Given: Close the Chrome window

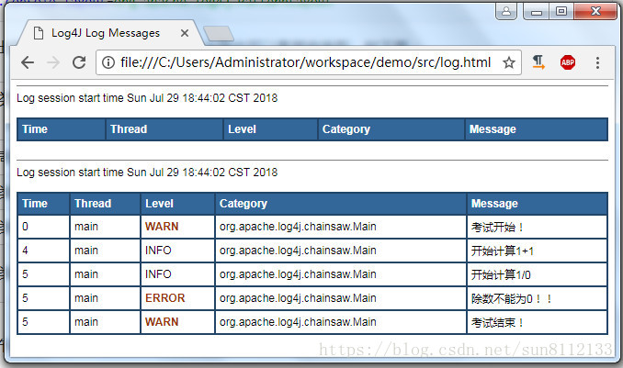Looking at the screenshot, I should 595,12.
